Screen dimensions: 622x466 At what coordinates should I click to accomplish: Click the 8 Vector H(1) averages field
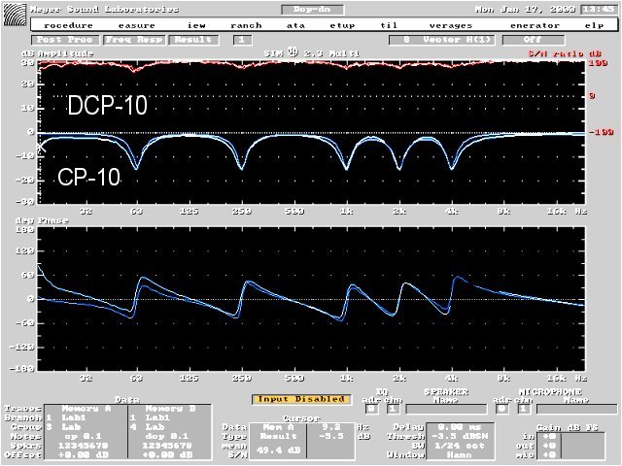coord(442,40)
